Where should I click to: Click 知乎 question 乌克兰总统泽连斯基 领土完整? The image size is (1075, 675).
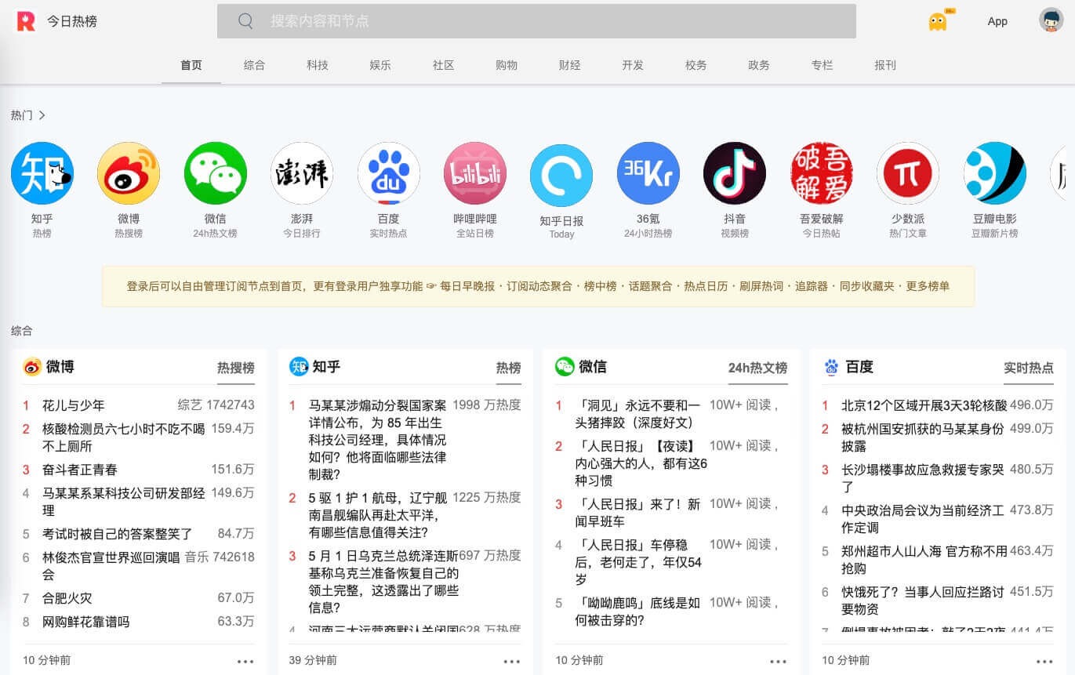tap(384, 581)
